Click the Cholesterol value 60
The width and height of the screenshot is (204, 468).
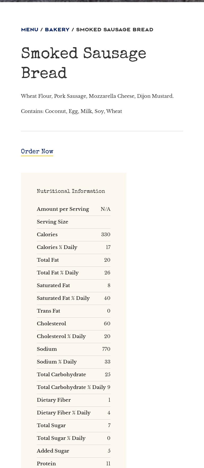[107, 324]
